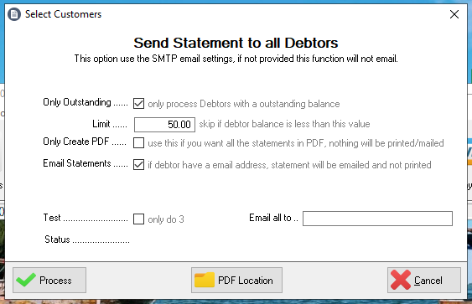Close the Select Customers dialog window

(454, 14)
